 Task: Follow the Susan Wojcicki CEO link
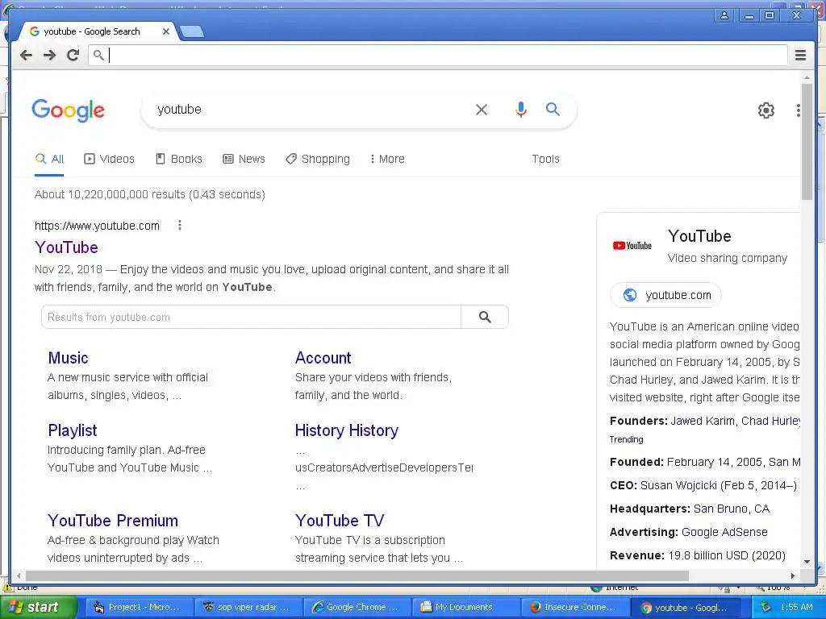pos(678,485)
